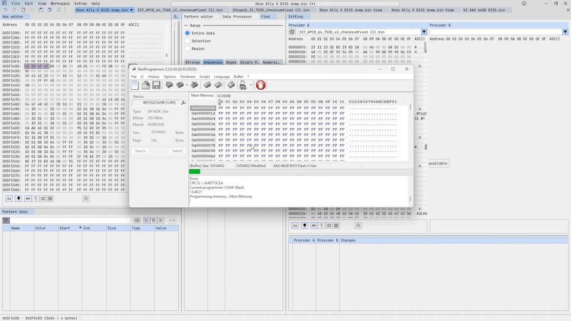
Task: Click the New file icon in NeoProgrammer toolbar
Action: click(x=135, y=85)
